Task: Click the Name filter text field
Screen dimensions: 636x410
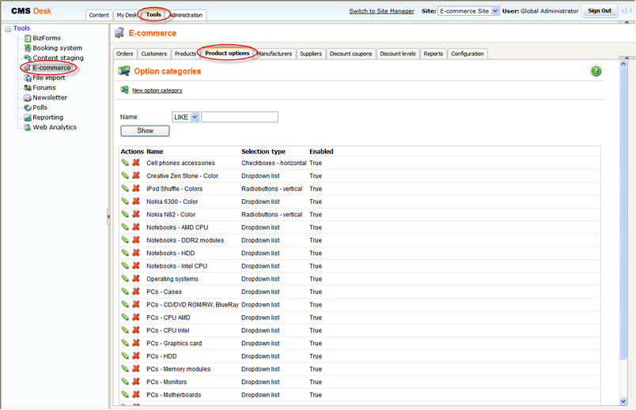Action: [x=240, y=117]
